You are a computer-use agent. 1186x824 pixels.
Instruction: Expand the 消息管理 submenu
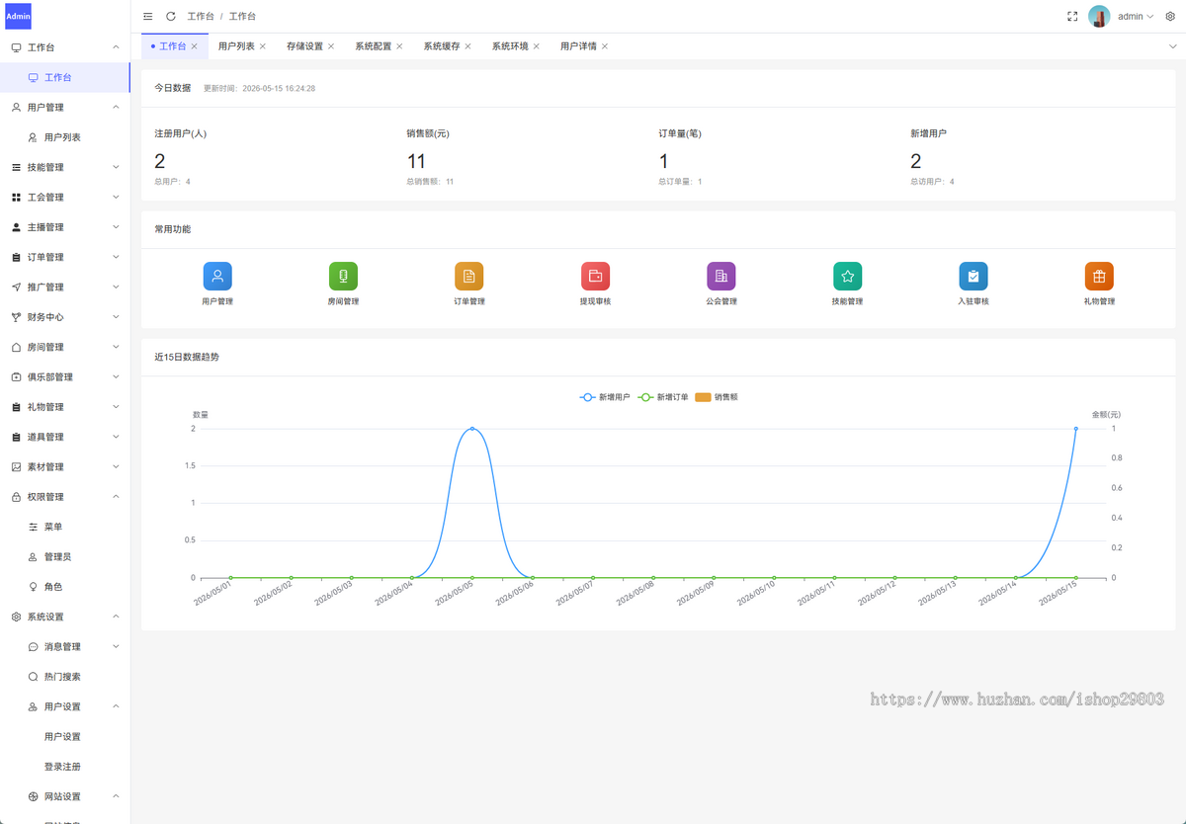[x=65, y=647]
